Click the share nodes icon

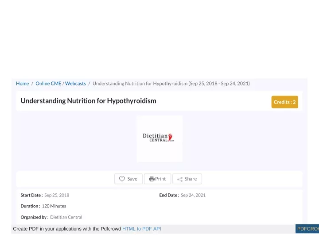point(180,179)
